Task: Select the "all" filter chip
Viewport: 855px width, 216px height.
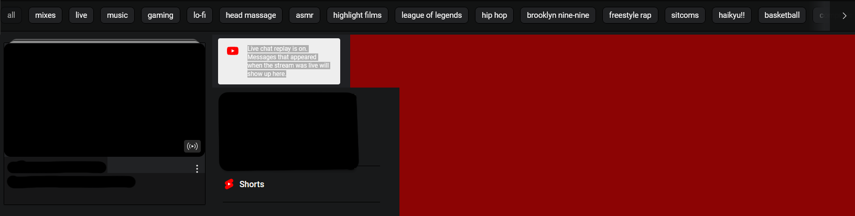Action: 11,15
